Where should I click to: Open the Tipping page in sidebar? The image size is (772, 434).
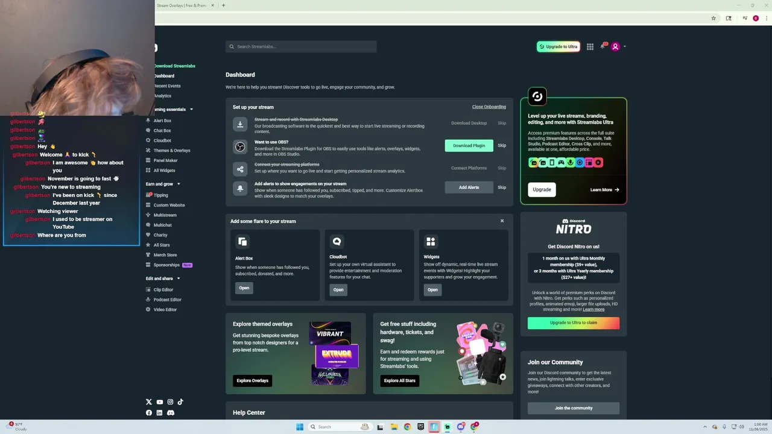pyautogui.click(x=160, y=195)
